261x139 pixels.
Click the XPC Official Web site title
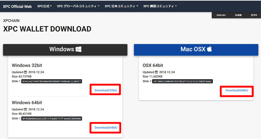click(17, 6)
